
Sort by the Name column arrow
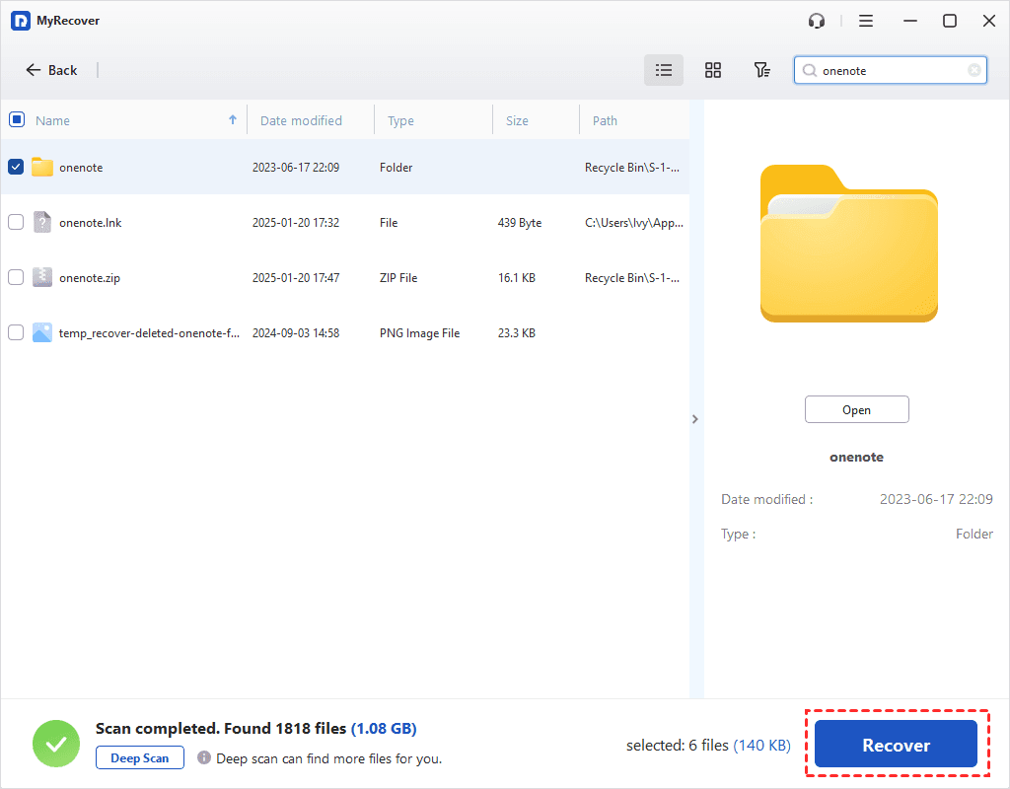233,118
